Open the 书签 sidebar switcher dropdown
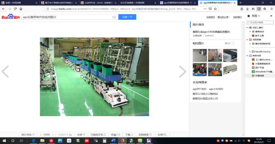The image size is (275, 144). click(x=256, y=16)
